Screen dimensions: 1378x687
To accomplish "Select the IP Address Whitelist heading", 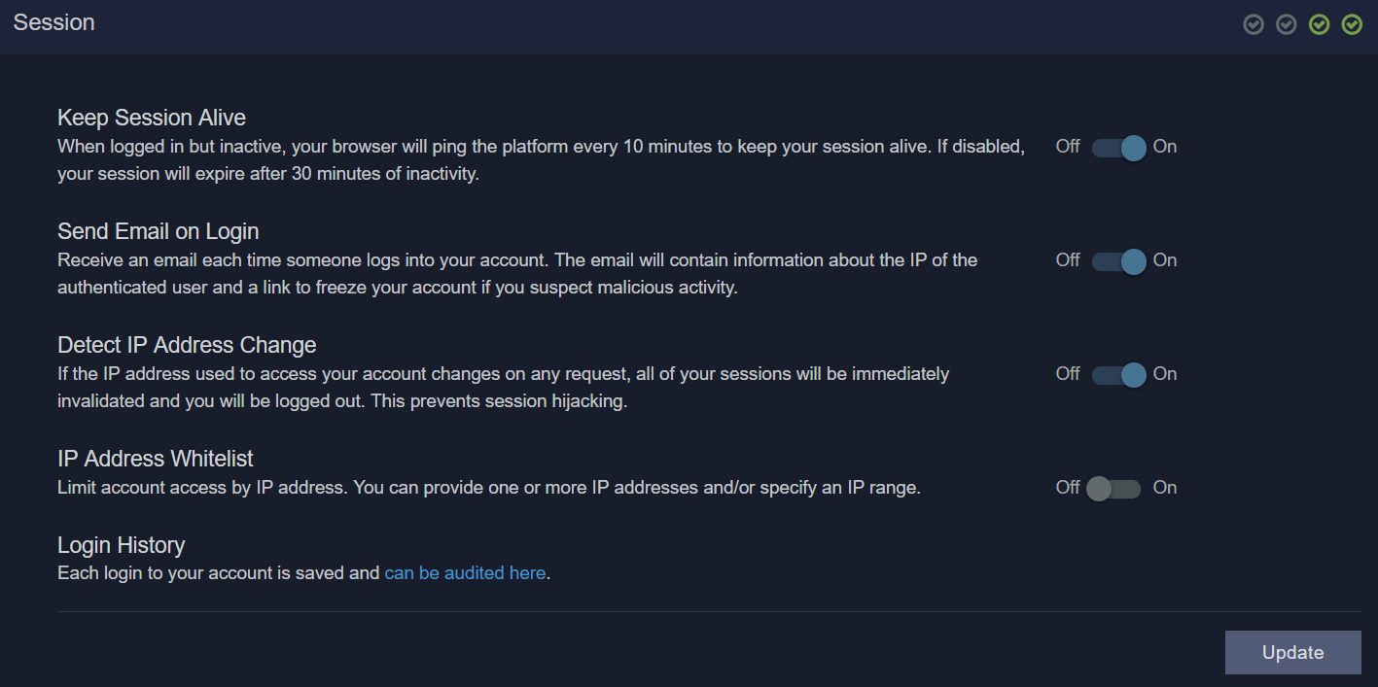I will (x=156, y=459).
